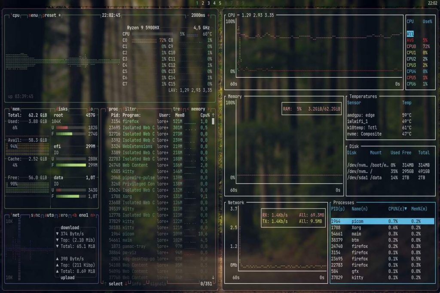Open the btop menu
This screenshot has width=440, height=293.
pos(33,15)
